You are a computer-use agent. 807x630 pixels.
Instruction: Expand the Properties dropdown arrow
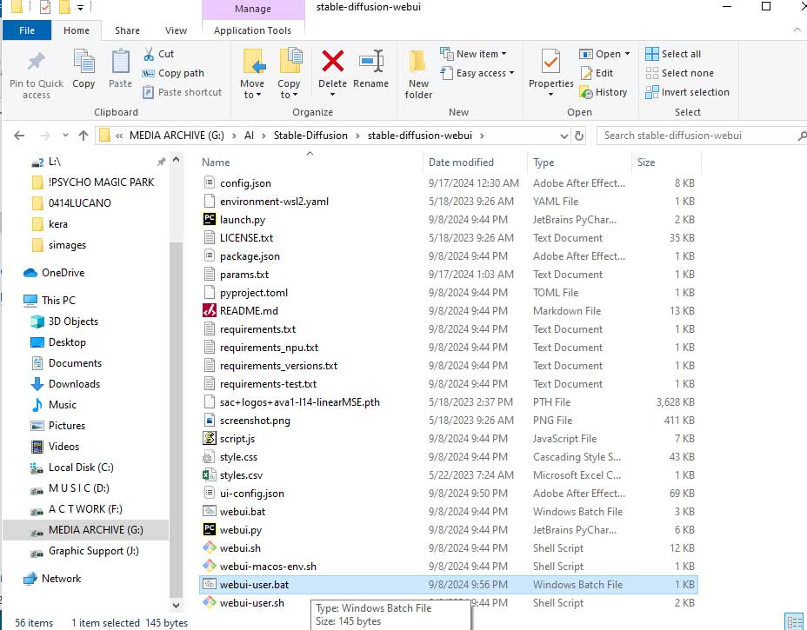[550, 95]
